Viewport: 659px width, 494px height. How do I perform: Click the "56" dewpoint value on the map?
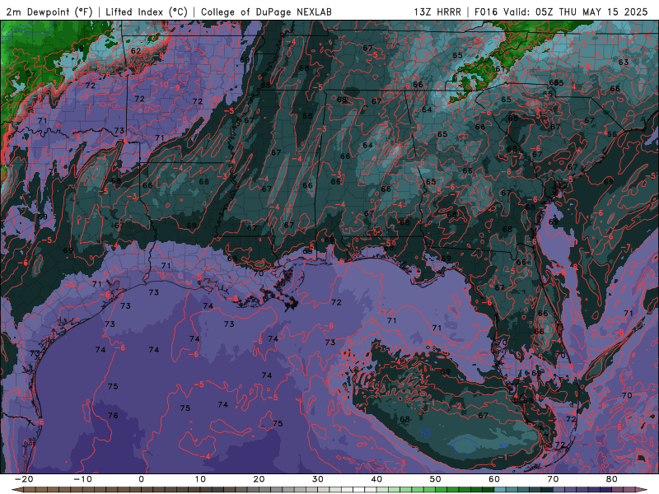pyautogui.click(x=612, y=134)
